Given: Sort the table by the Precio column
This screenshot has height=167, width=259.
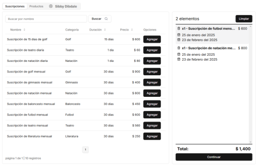Looking at the screenshot, I should click(x=133, y=29).
